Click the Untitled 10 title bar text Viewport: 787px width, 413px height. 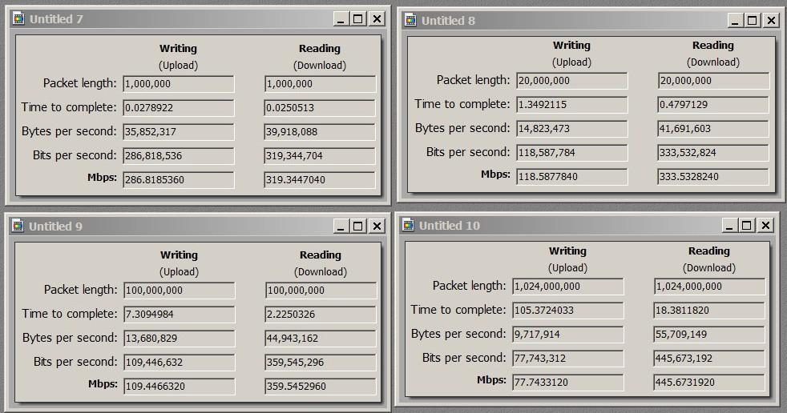(450, 226)
